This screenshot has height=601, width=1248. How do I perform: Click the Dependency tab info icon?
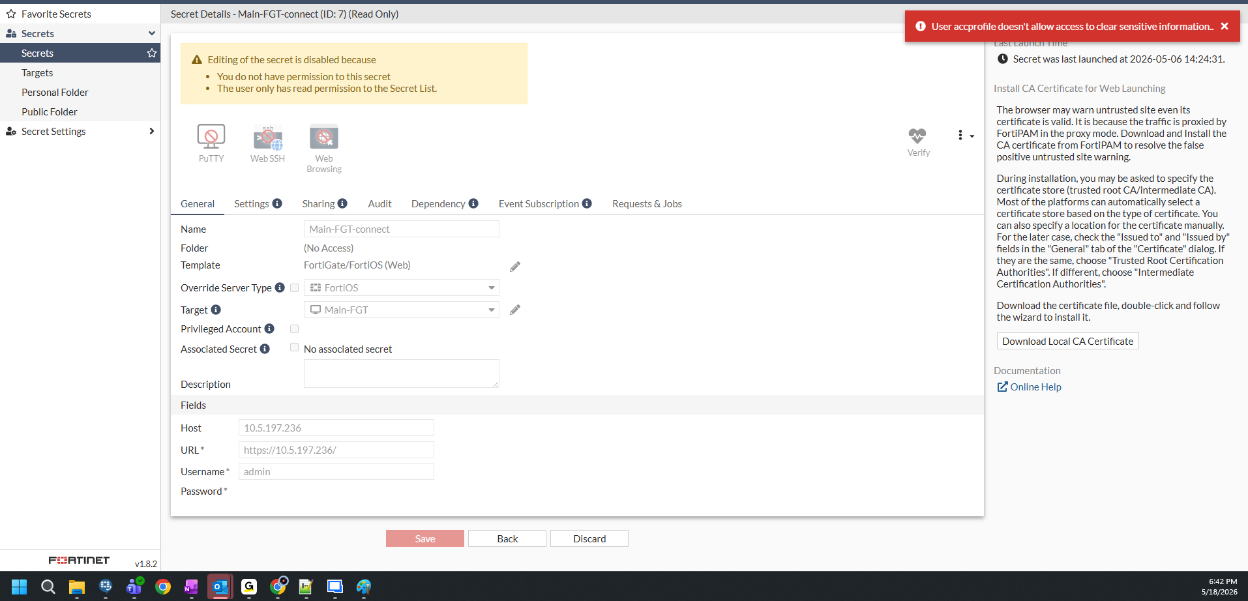(473, 203)
